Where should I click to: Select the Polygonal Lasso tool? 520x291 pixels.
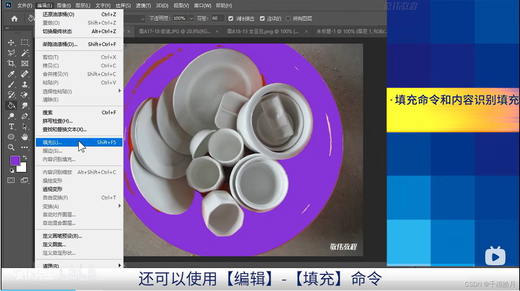[11, 53]
